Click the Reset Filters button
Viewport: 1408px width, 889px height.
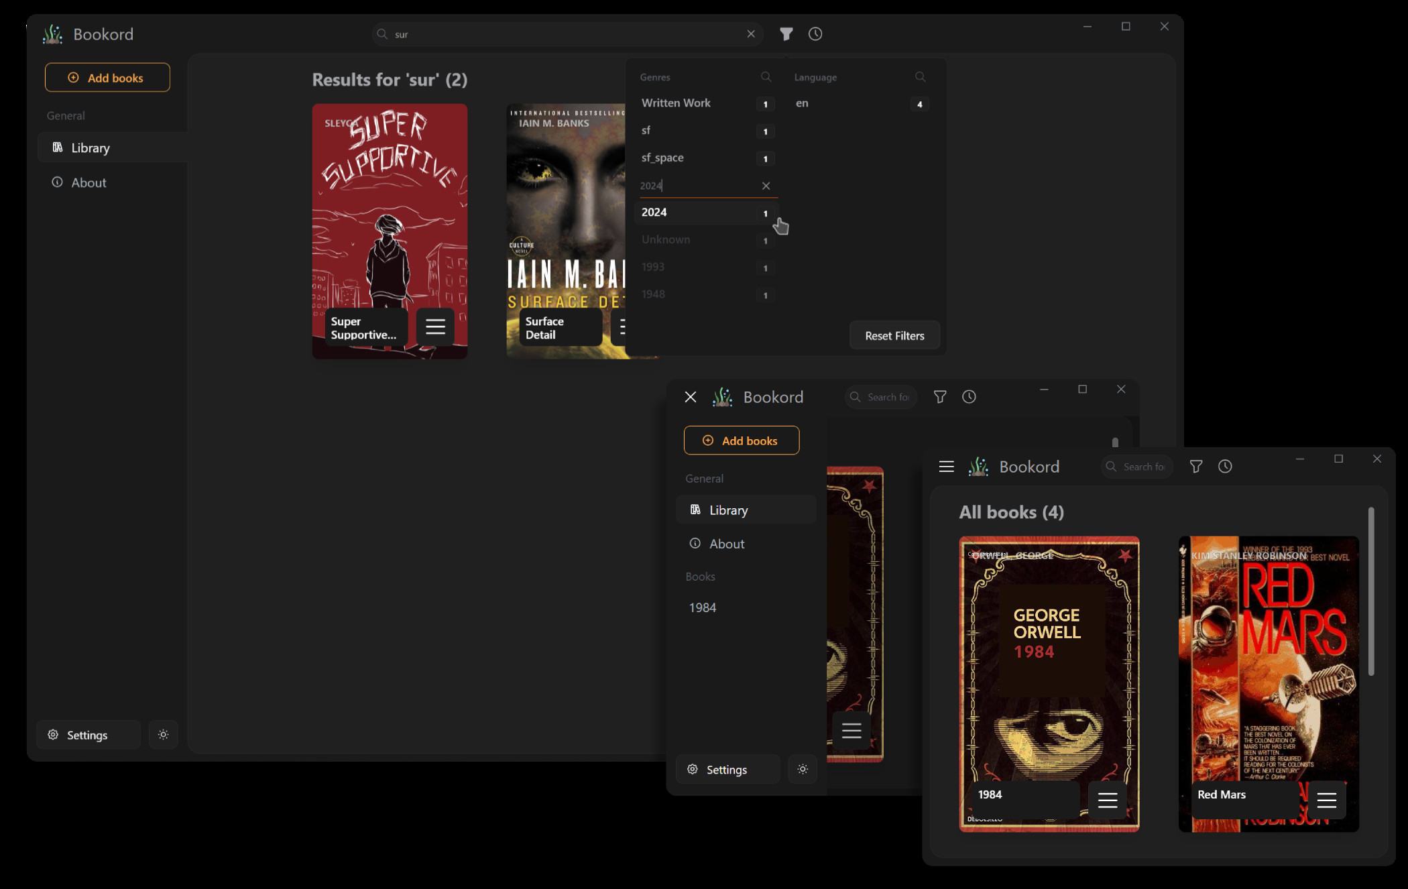(x=894, y=336)
